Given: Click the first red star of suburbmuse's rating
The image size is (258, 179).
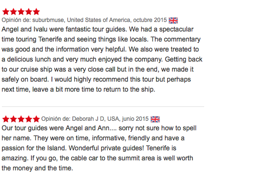Looking at the screenshot, I should coord(6,12).
